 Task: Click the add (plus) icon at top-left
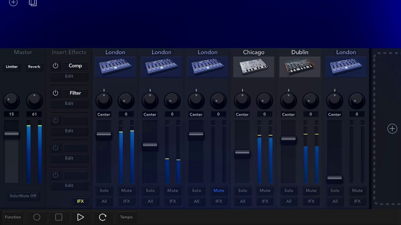tap(13, 3)
